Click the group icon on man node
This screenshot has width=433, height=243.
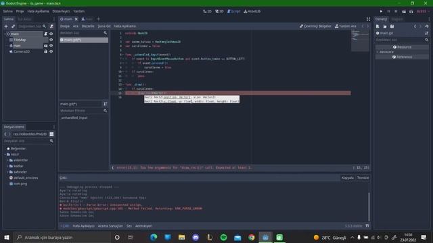pos(45,46)
